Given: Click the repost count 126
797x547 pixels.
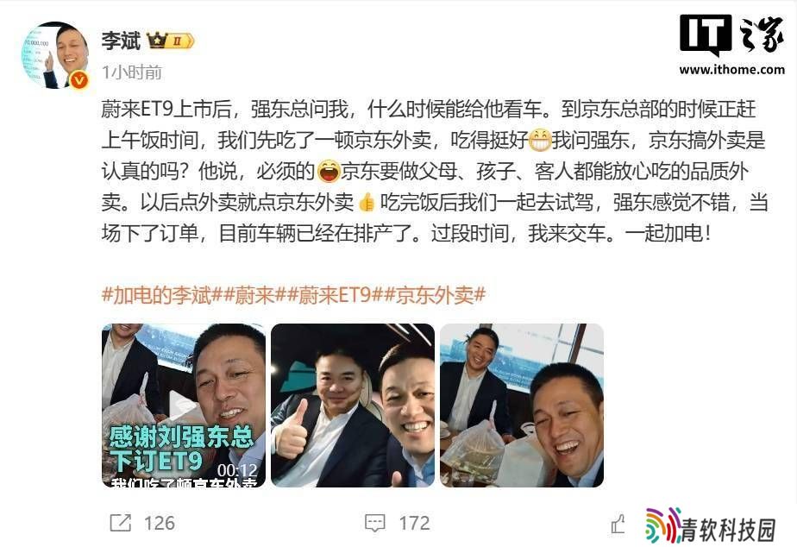Looking at the screenshot, I should 159,523.
